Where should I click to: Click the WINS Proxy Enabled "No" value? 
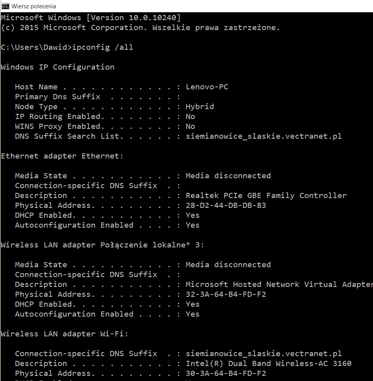pos(190,126)
